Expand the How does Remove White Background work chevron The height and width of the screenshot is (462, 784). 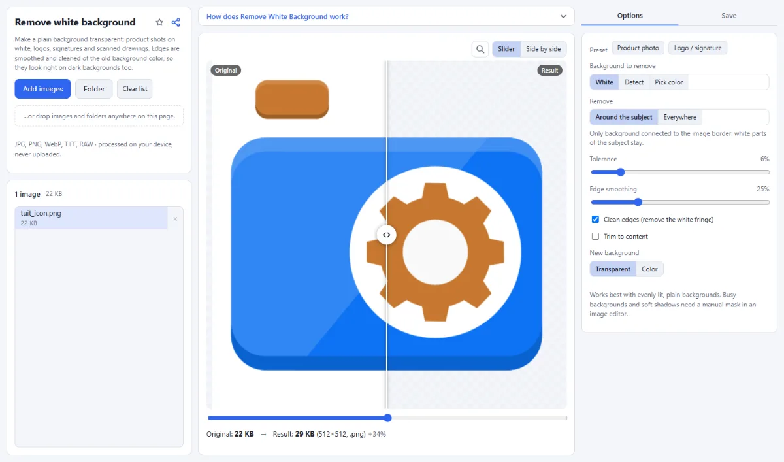[x=563, y=16]
